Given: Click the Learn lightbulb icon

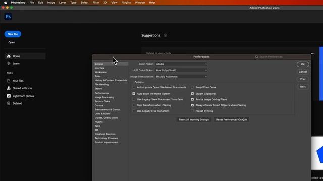Looking at the screenshot, I should 9,64.
